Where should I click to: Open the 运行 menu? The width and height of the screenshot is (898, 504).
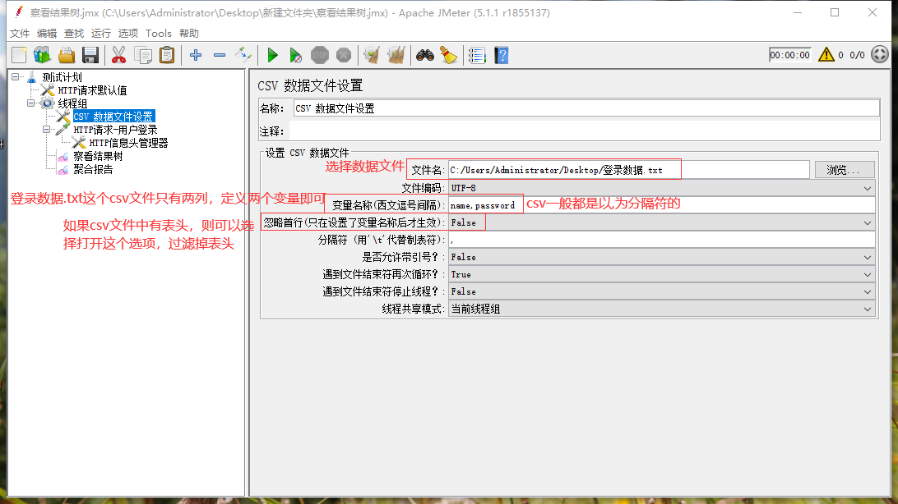point(101,33)
